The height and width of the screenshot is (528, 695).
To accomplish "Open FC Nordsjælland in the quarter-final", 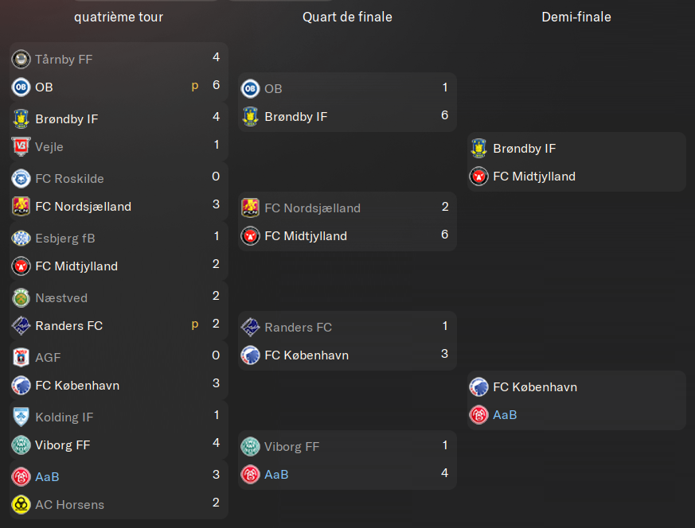I will point(313,208).
